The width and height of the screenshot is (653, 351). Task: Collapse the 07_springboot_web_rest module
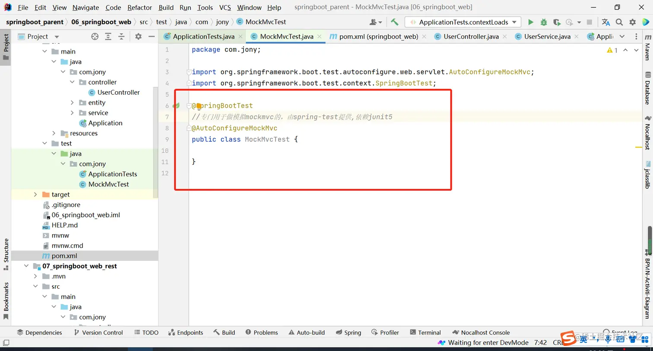coord(26,266)
